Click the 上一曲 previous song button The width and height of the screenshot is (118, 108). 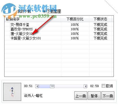click(x=81, y=96)
